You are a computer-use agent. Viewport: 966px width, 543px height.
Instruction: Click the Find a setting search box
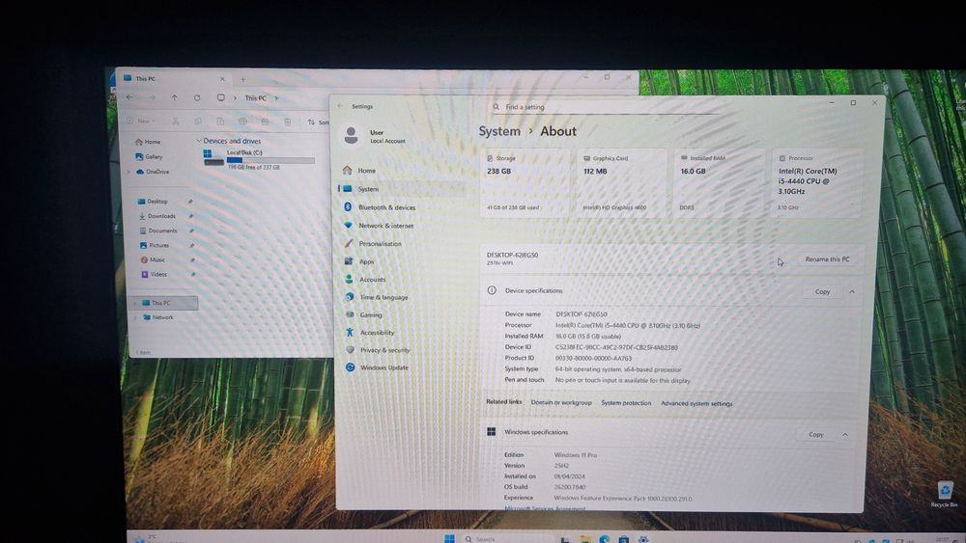pyautogui.click(x=604, y=107)
